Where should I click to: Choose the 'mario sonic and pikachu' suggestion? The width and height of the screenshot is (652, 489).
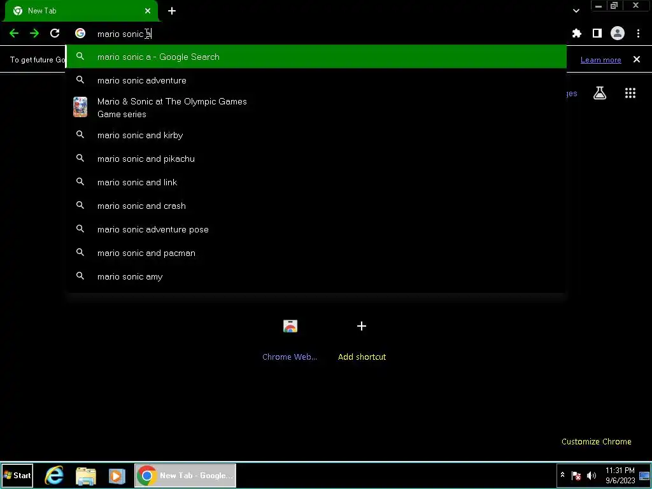[316, 159]
